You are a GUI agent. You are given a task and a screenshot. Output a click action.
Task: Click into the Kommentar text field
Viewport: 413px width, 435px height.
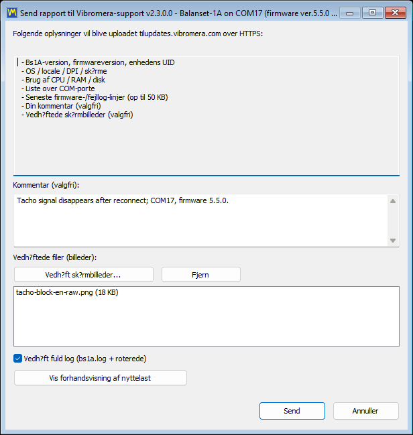coord(200,221)
